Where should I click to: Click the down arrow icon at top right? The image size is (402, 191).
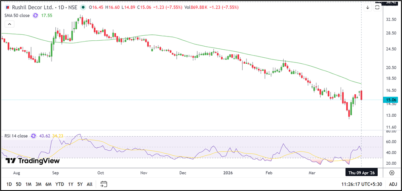368,7
